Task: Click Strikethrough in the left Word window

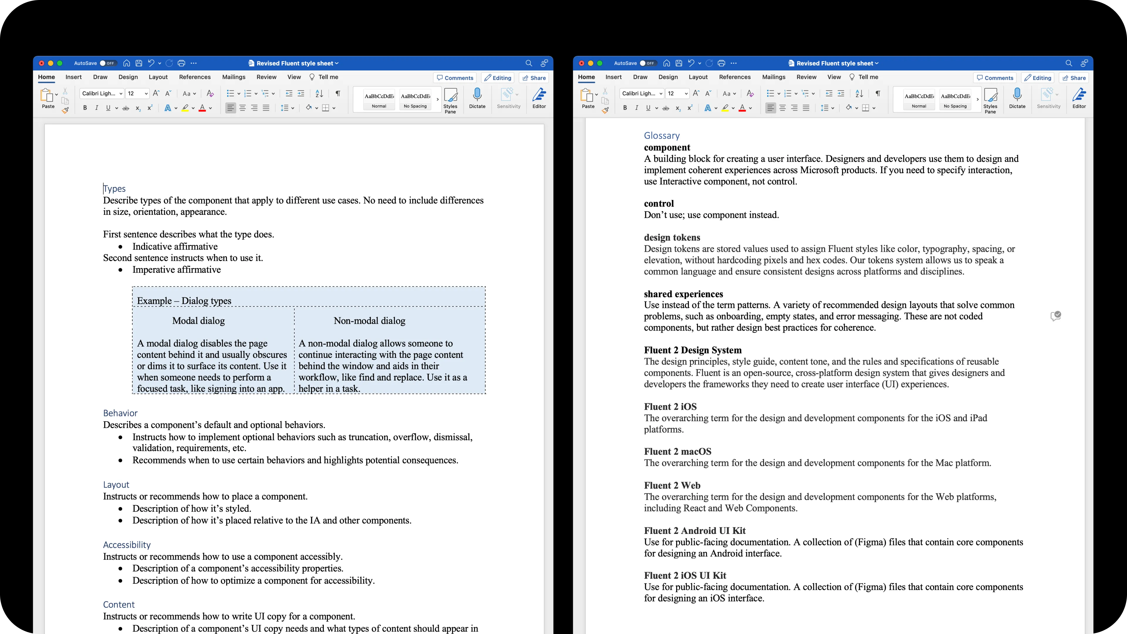Action: [x=126, y=108]
